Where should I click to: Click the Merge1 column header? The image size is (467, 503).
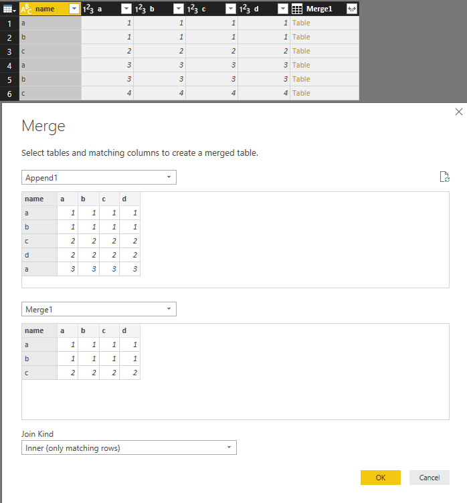click(324, 9)
